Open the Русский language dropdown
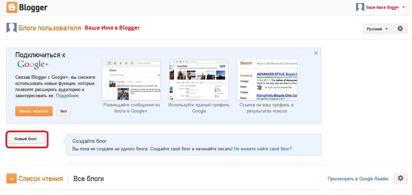412x195 pixels. [x=377, y=29]
